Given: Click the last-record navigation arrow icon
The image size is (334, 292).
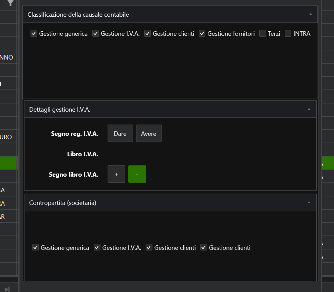Looking at the screenshot, I should click(x=7, y=289).
